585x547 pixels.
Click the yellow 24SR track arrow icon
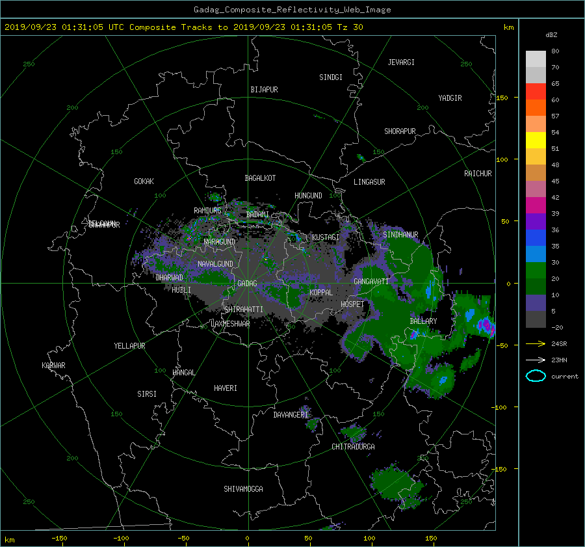[536, 344]
